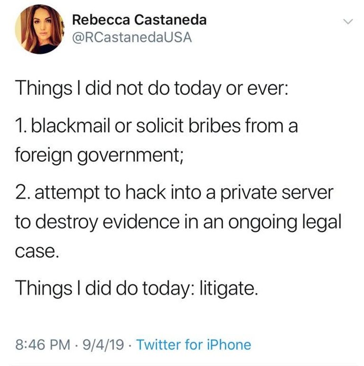Image resolution: width=364 pixels, height=366 pixels.
Task: Open the Rebecca Castaneda display name
Action: (x=139, y=20)
